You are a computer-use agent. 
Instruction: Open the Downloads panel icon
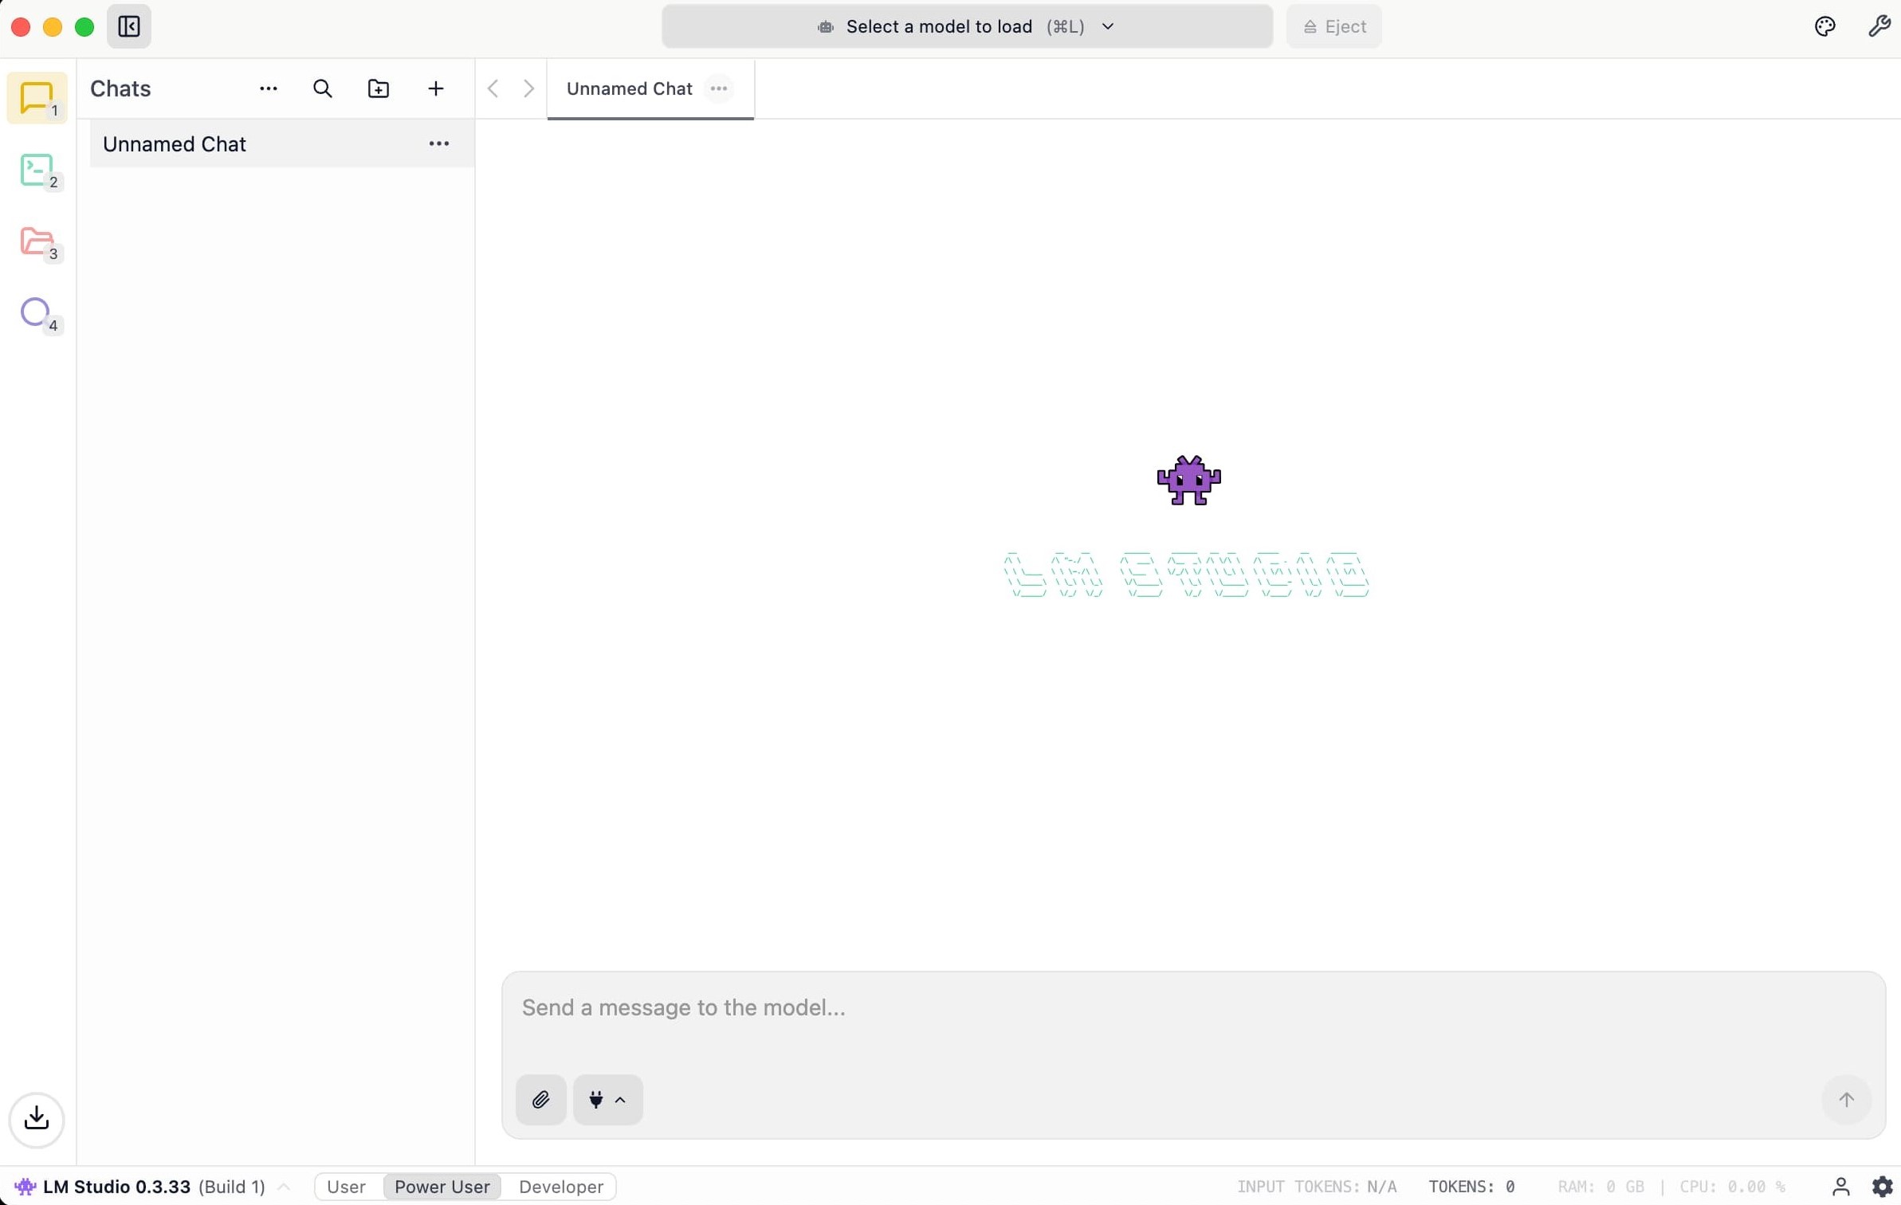tap(37, 1119)
